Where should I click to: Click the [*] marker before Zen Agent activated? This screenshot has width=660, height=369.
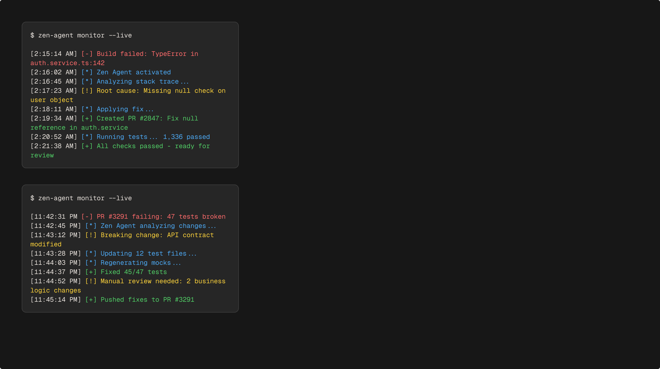[87, 72]
